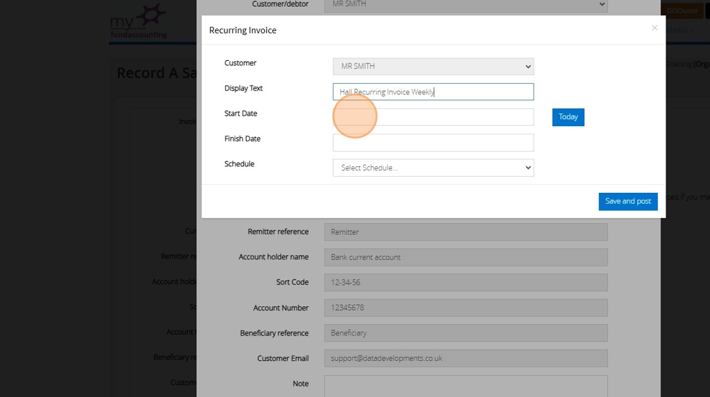The width and height of the screenshot is (710, 397).
Task: Click the my fundaccounting logo
Action: point(138,22)
